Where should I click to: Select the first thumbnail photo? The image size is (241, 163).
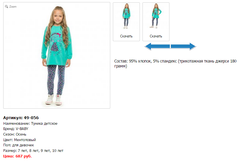pos(126,16)
